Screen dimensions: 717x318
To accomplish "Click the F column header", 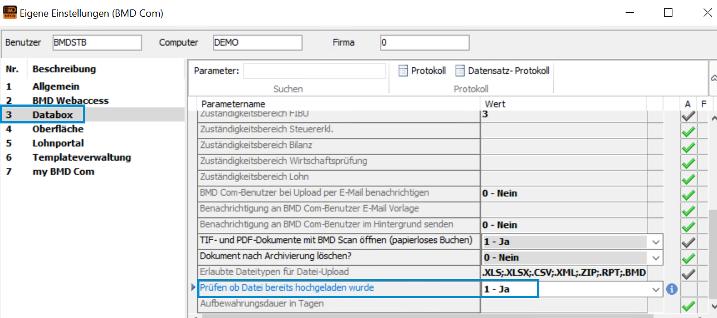I will (703, 104).
